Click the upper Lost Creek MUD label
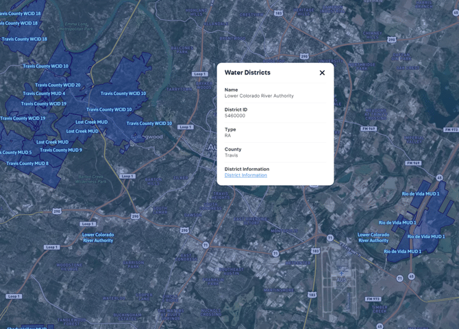This screenshot has height=329, width=459. pyautogui.click(x=91, y=122)
